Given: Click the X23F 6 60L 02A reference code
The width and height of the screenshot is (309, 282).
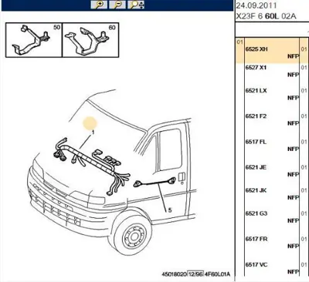Looking at the screenshot, I should 267,16.
